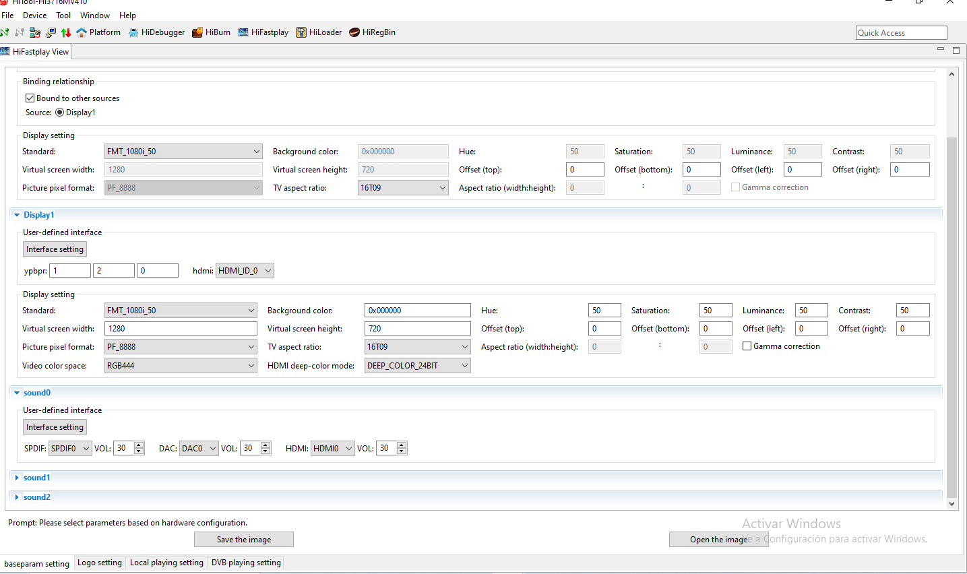
Task: Click the Save the image button
Action: [x=244, y=540]
